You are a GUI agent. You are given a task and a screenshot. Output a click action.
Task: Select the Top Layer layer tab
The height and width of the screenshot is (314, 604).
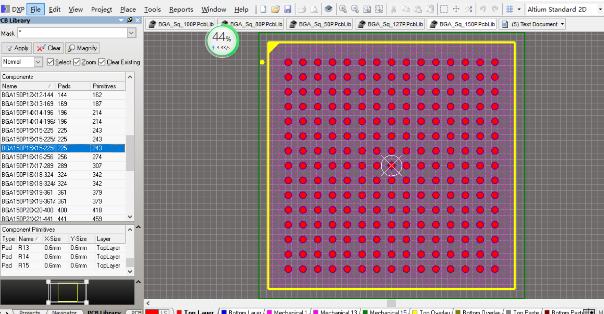pyautogui.click(x=196, y=312)
